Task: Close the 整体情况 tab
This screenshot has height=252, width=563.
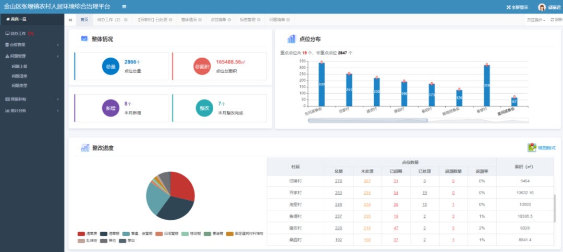Action: (201, 20)
